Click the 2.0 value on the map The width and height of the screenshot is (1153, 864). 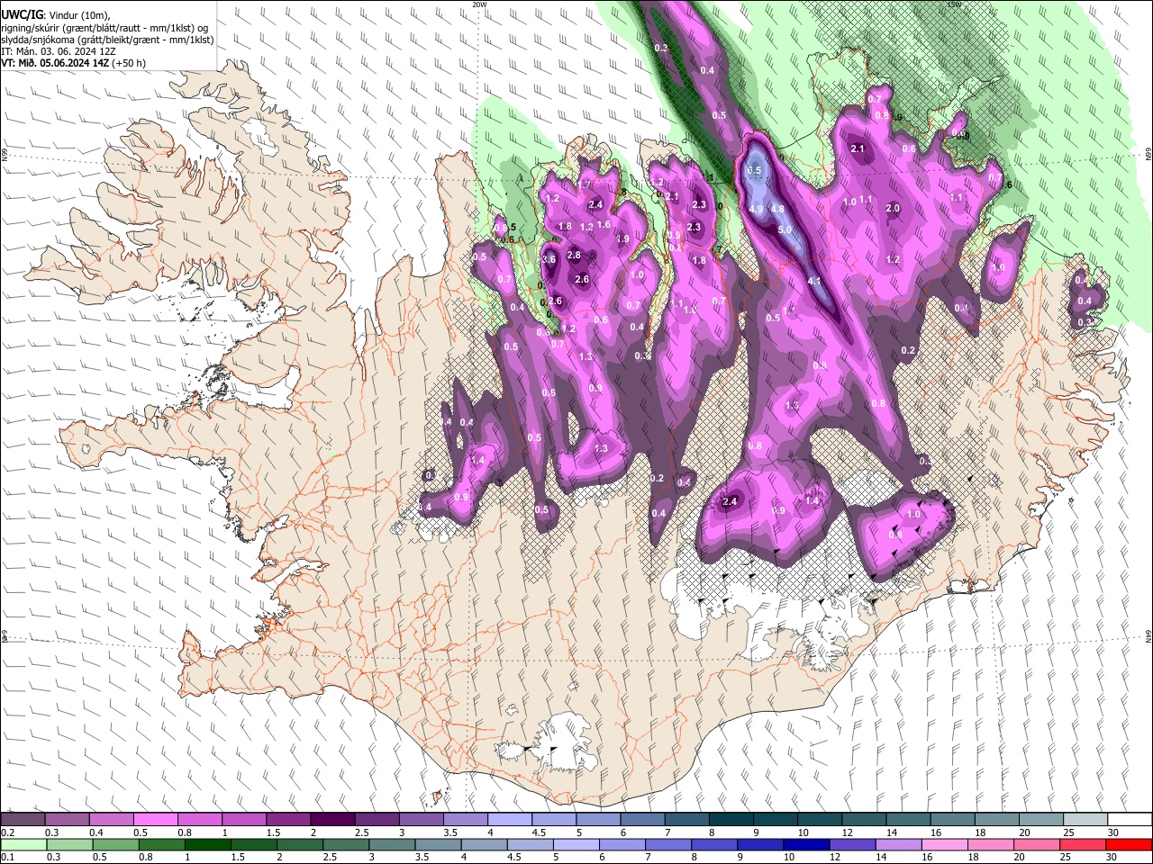pyautogui.click(x=893, y=208)
